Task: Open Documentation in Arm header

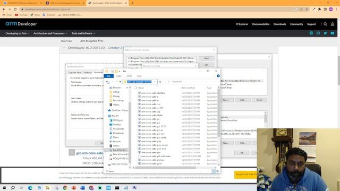Action: (x=261, y=24)
